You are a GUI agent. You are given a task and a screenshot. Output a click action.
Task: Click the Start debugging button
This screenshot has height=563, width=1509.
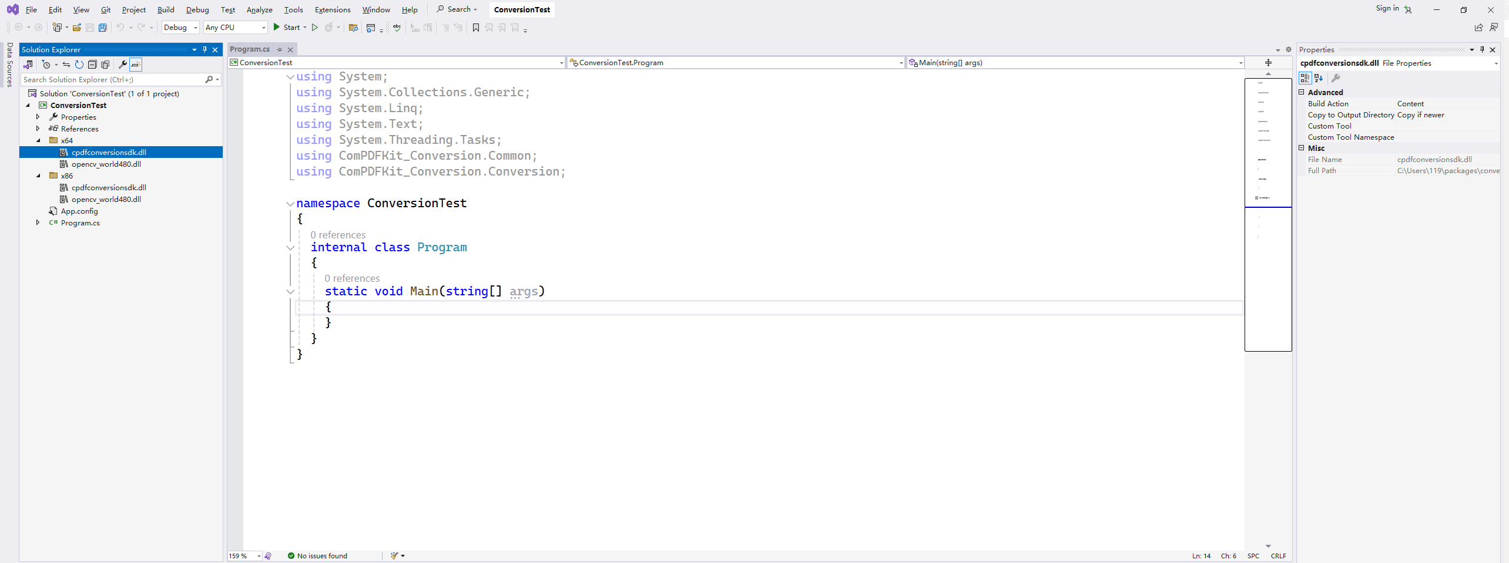click(x=287, y=28)
